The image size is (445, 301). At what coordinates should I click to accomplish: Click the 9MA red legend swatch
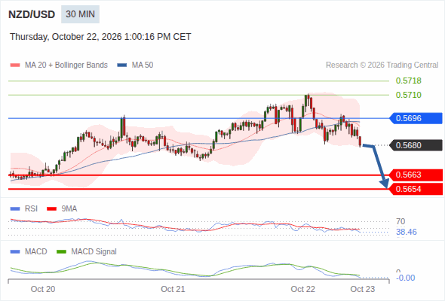pyautogui.click(x=51, y=209)
